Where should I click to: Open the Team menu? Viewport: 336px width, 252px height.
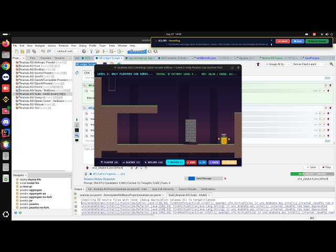click(102, 46)
